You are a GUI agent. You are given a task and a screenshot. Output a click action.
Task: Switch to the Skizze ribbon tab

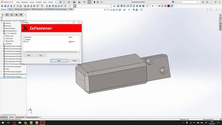(x=11, y=9)
